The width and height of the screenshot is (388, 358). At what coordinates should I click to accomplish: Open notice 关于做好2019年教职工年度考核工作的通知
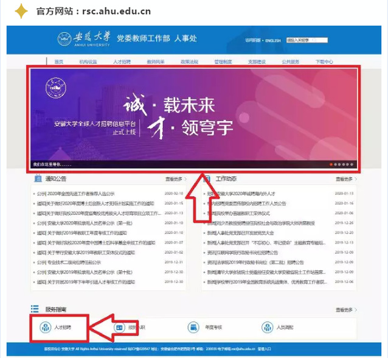[x=81, y=233]
